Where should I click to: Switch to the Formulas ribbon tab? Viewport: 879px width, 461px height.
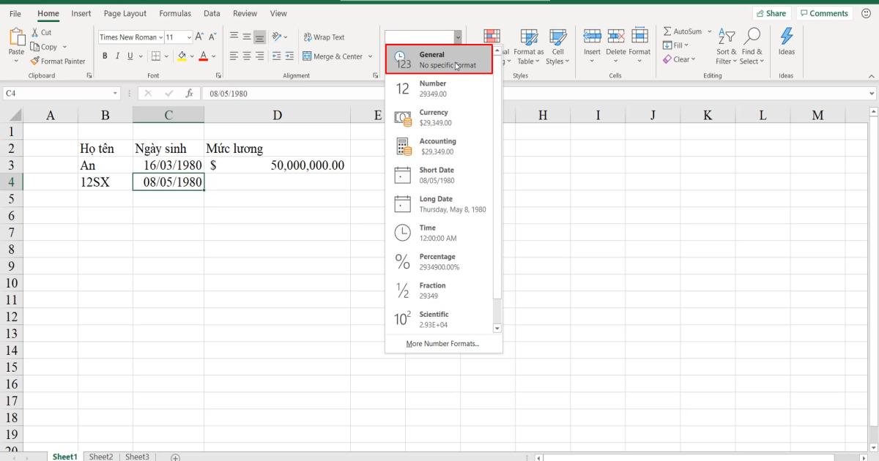tap(175, 13)
